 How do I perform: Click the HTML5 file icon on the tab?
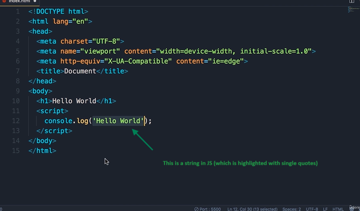tap(4, 2)
